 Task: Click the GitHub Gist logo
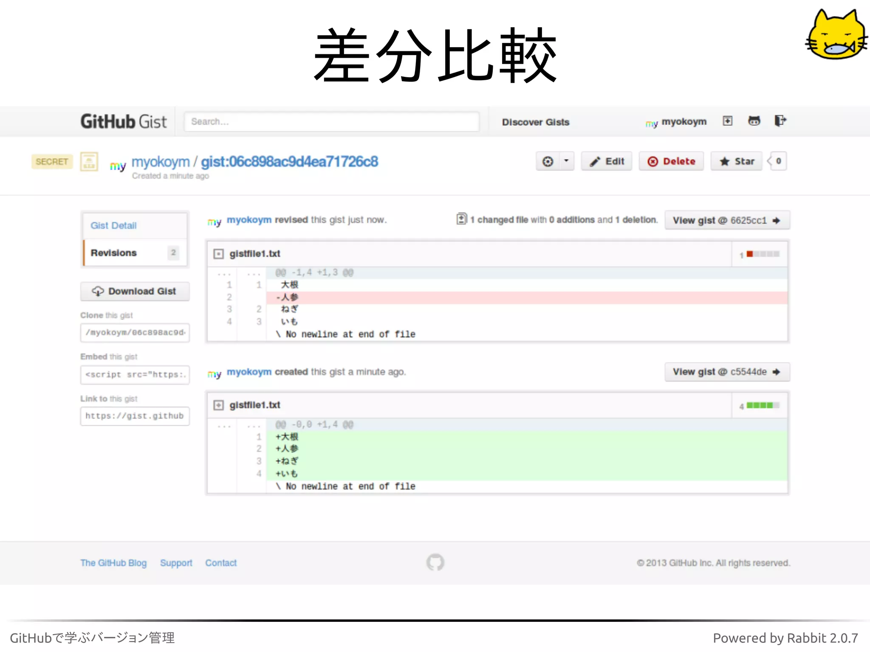pyautogui.click(x=124, y=121)
